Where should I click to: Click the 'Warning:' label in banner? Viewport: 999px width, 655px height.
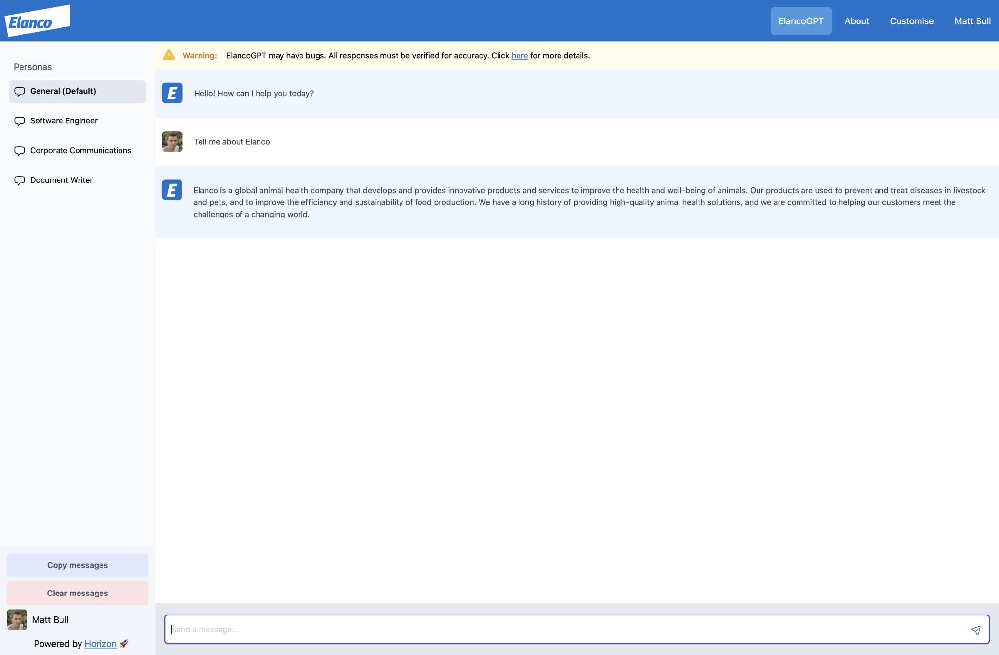pos(200,56)
